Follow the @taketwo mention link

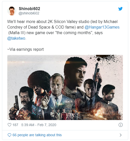coord(16,38)
